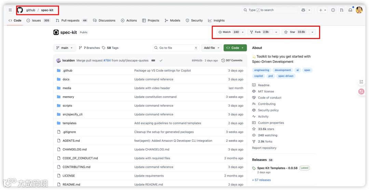Click the pink translate extension icon
369x190 pixels.
coord(361,91)
